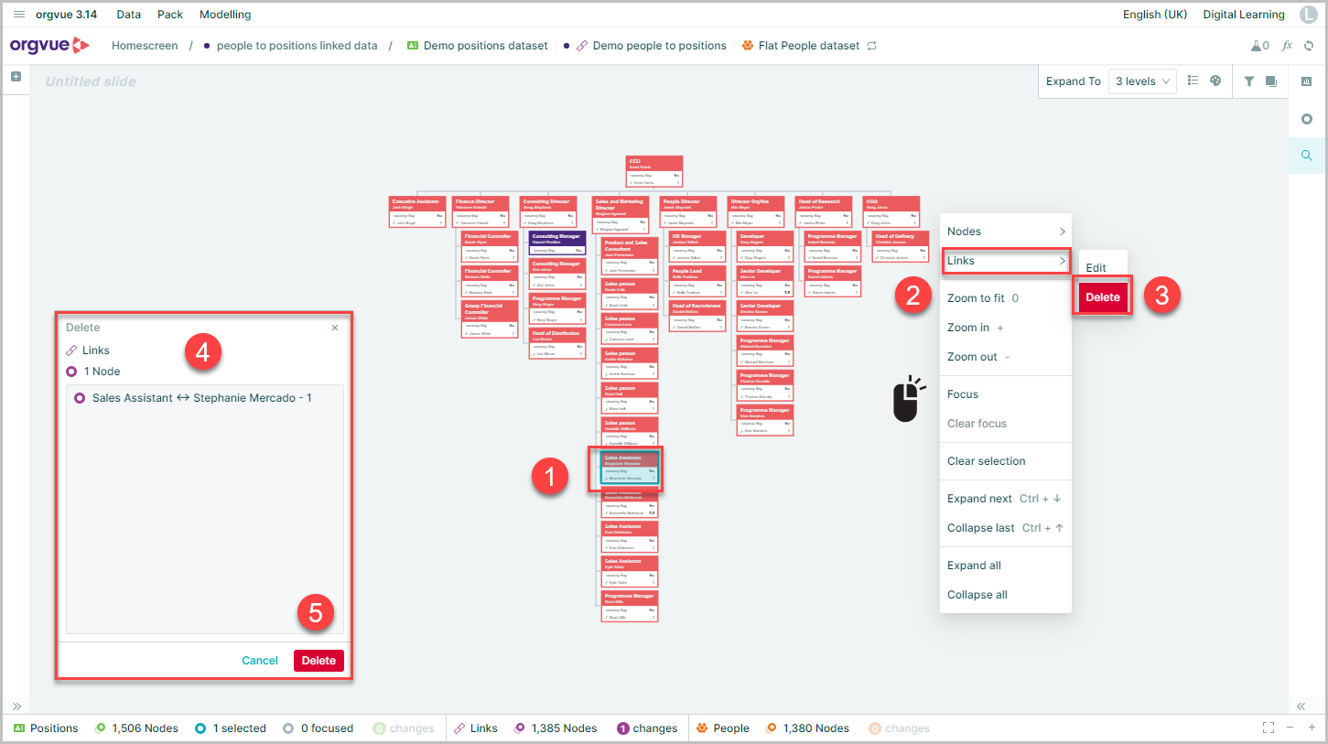1328x744 pixels.
Task: Open the hamburger menu beside orgvue
Action: (19, 15)
